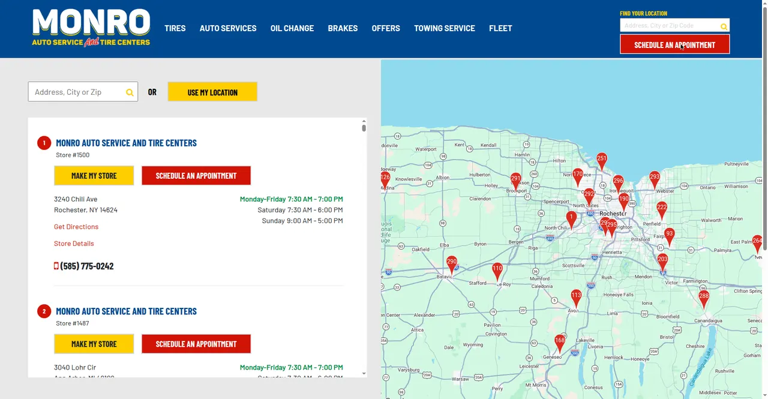
Task: Click magnifier icon in Address, City or Zip box
Action: tap(130, 92)
